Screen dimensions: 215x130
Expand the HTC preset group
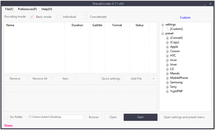(x=167, y=56)
